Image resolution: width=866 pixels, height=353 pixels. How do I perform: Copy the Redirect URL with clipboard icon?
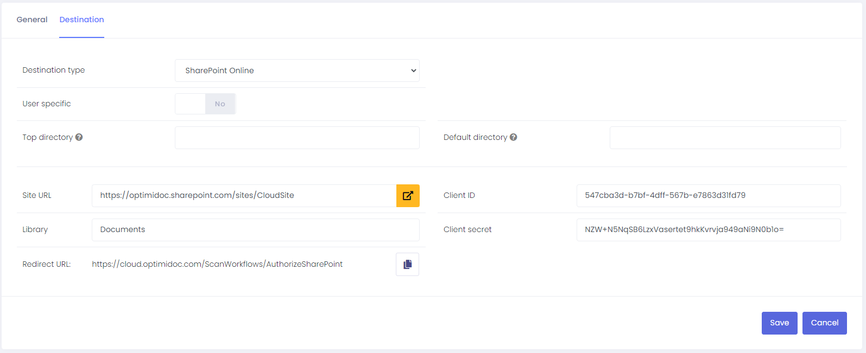click(x=407, y=264)
